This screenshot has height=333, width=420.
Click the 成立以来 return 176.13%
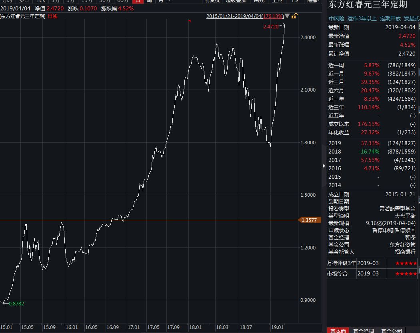(368, 124)
